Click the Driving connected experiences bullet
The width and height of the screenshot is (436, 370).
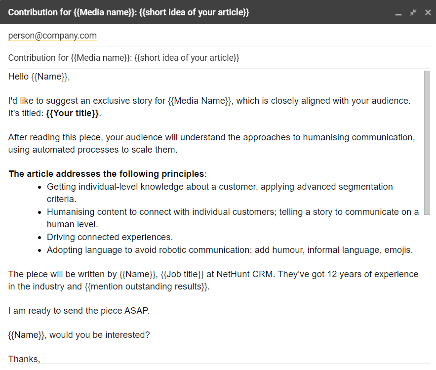(x=110, y=237)
